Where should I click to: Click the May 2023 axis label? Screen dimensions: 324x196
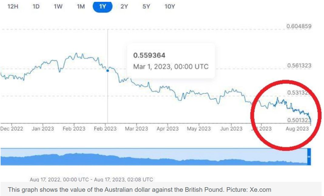pos(199,129)
